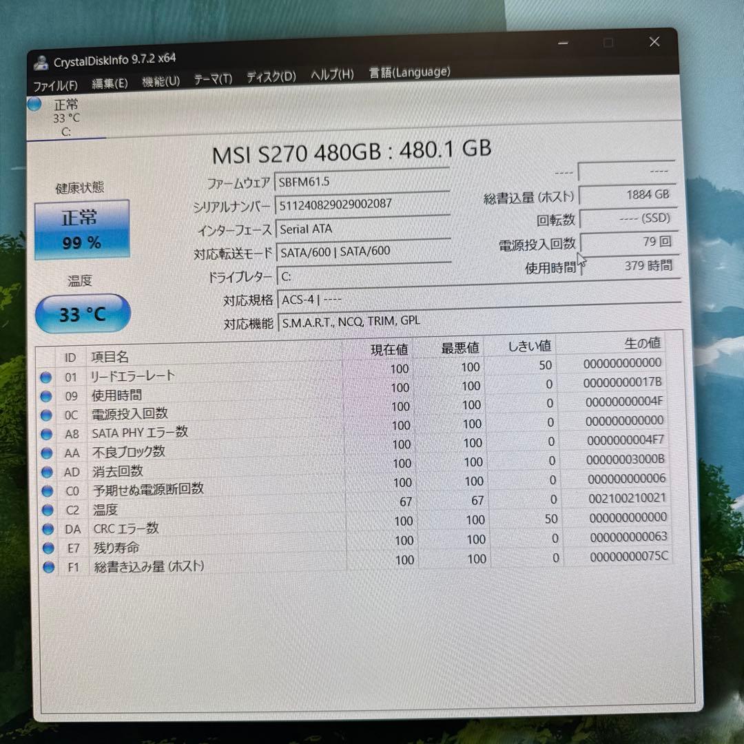This screenshot has height=744, width=744.
Task: Click the indicator beside 電源投入回数 row
Action: coord(47,415)
